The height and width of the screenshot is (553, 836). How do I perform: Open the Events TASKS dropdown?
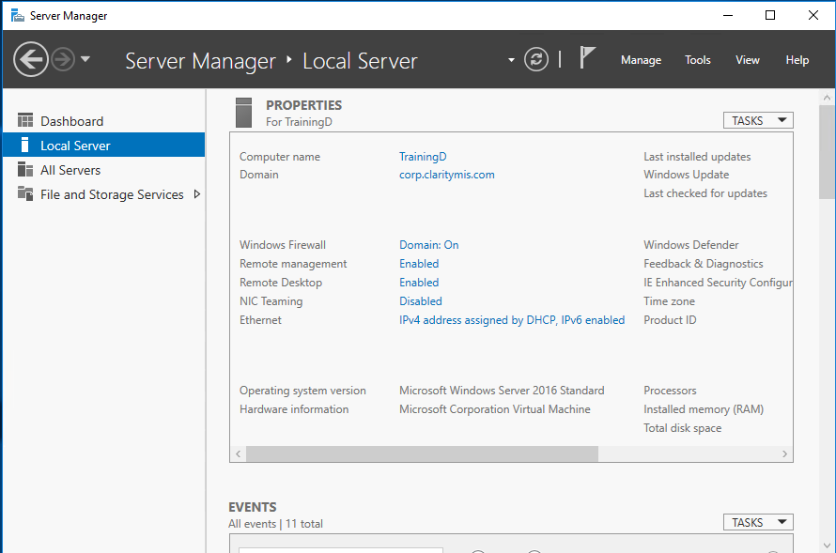(758, 522)
